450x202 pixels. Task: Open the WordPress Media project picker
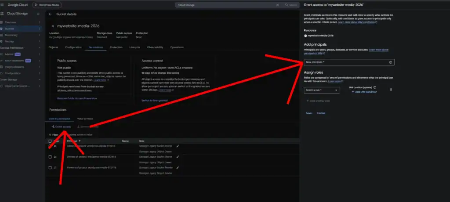pyautogui.click(x=47, y=5)
